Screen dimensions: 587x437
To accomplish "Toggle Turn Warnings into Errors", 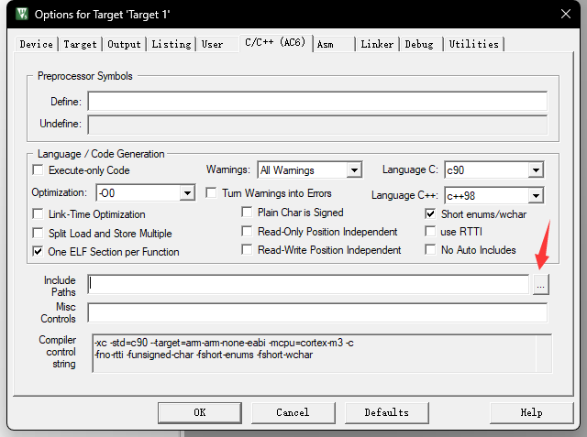I will [x=211, y=193].
